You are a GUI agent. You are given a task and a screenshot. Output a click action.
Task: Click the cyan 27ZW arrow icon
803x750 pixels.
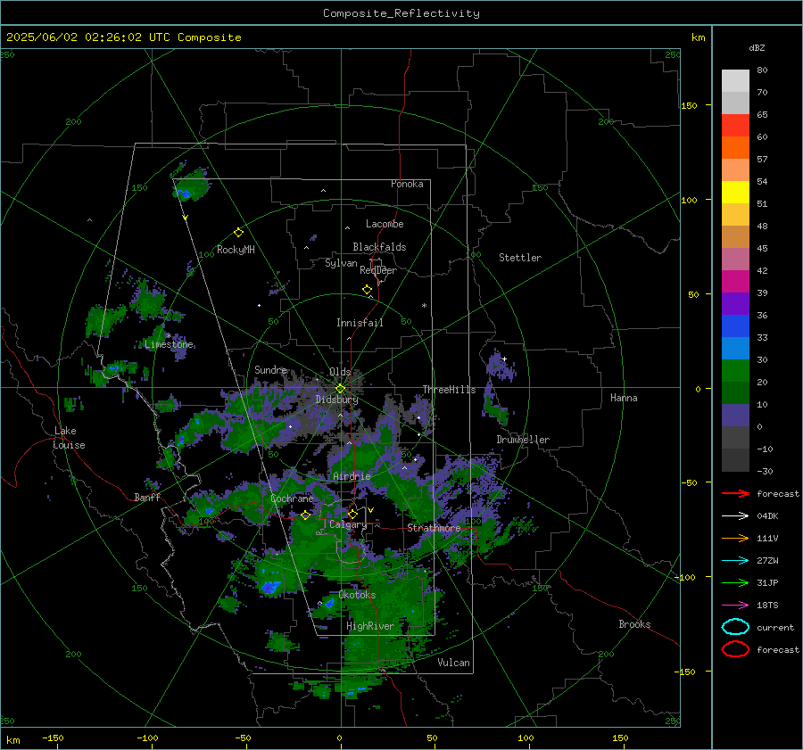735,561
